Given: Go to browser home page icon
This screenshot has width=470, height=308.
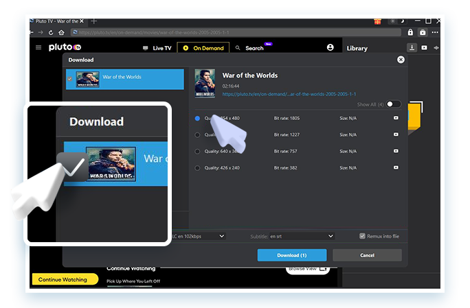Looking at the screenshot, I should point(61,32).
